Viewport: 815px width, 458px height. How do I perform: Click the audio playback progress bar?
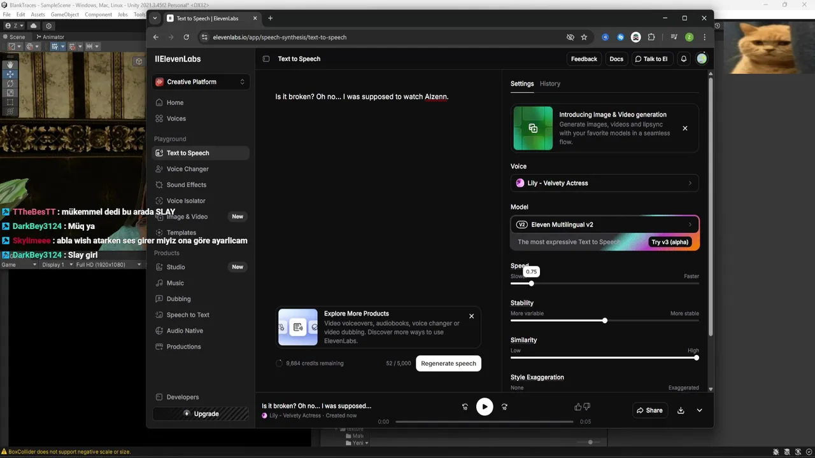pyautogui.click(x=484, y=422)
